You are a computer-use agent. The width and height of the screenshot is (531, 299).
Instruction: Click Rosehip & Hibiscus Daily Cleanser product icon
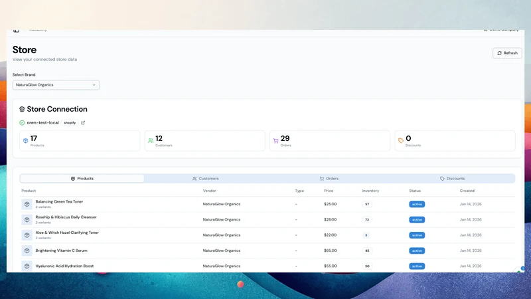[27, 220]
